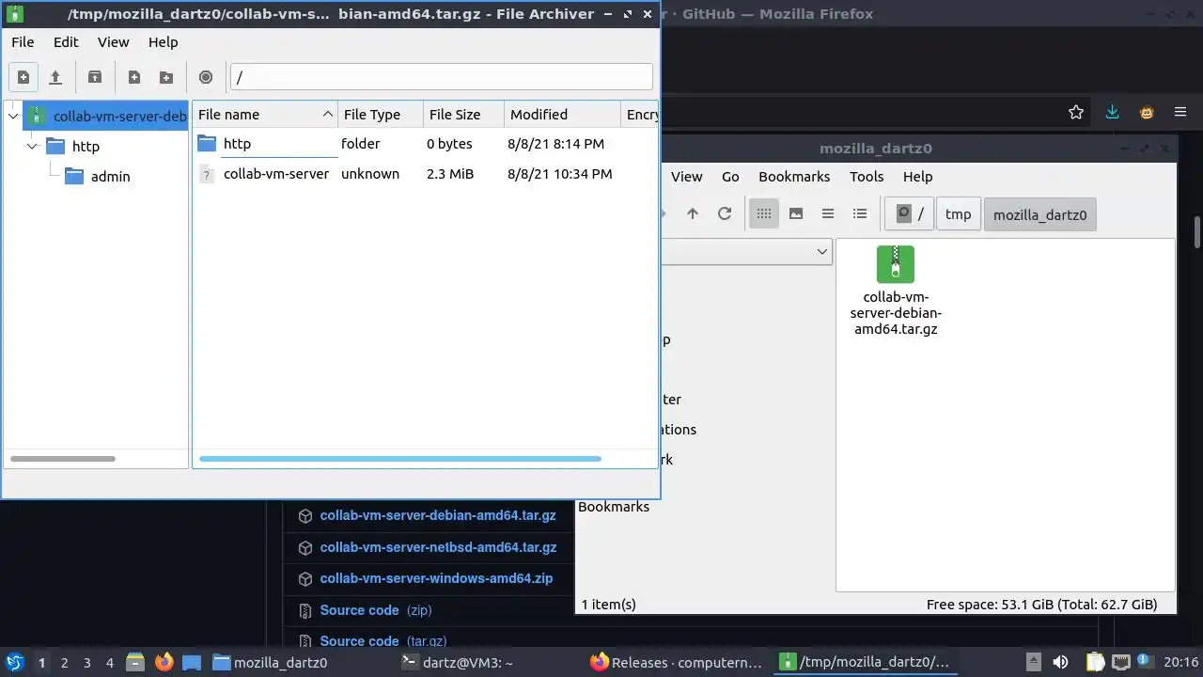Viewport: 1203px width, 677px height.
Task: Click the network tray icon
Action: [x=1121, y=662]
